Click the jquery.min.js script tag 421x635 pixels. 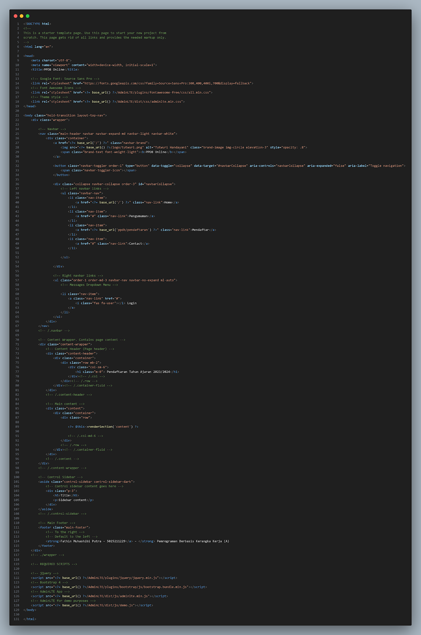click(x=104, y=578)
